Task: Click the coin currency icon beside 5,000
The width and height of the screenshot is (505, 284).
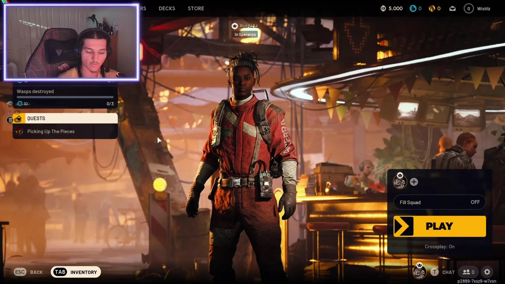Action: [383, 8]
